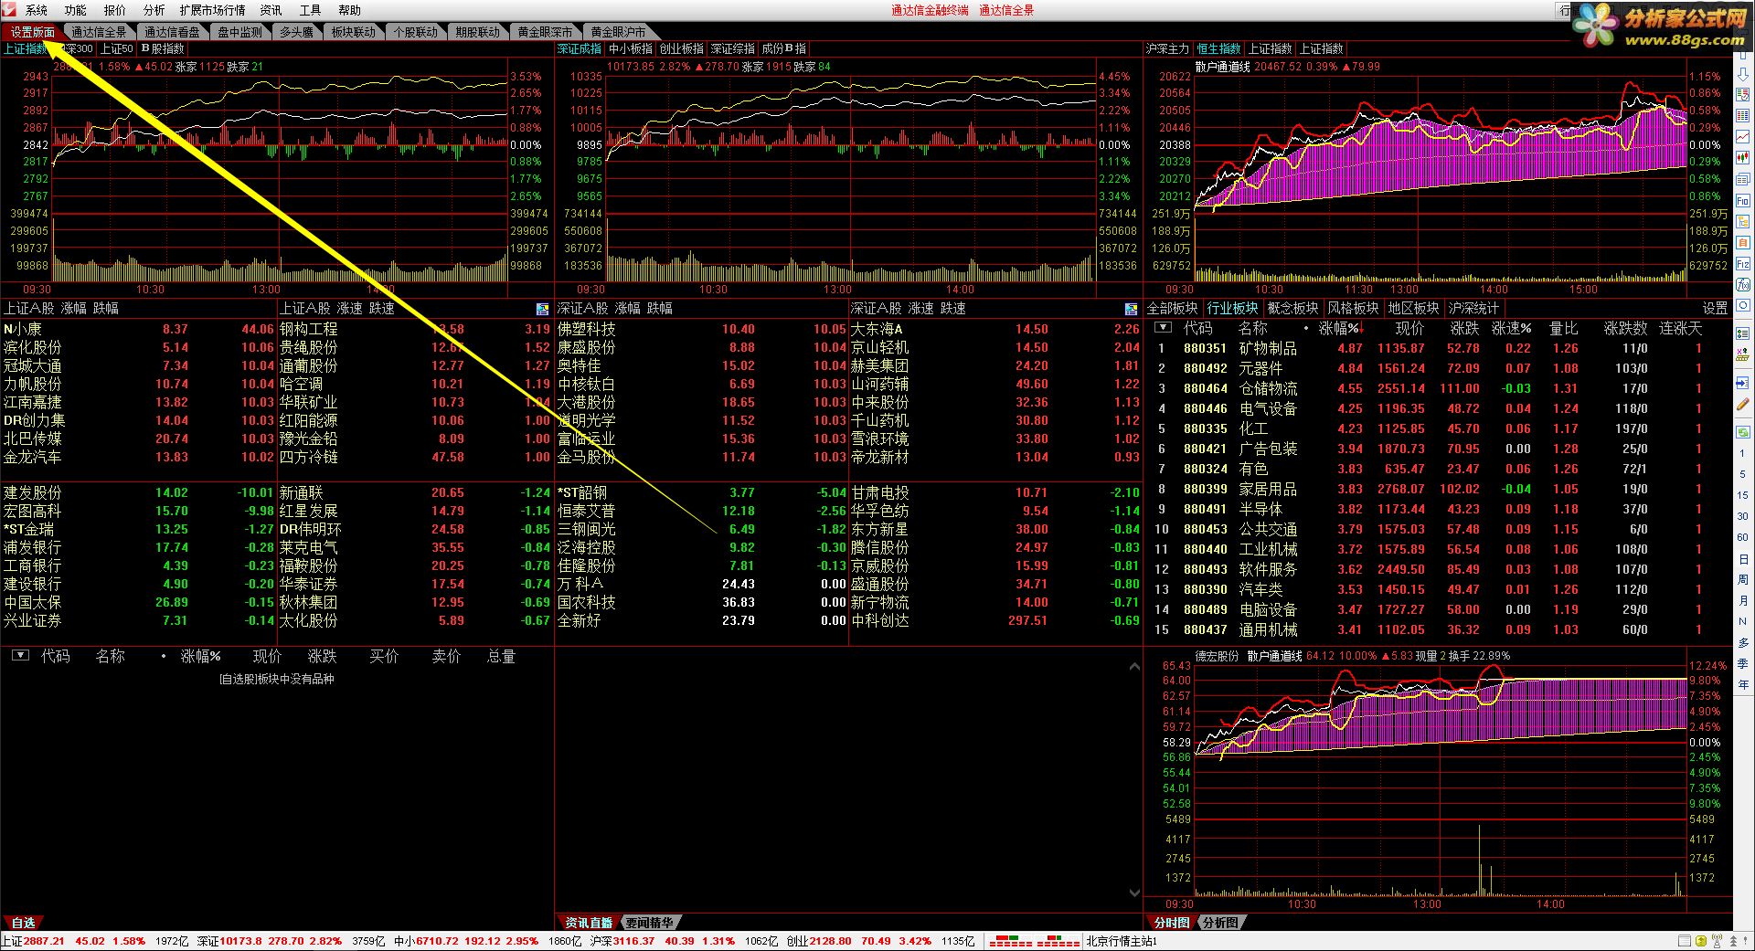Select the line chart (intraday) sidebar icon
1755x951 pixels.
tap(1743, 139)
